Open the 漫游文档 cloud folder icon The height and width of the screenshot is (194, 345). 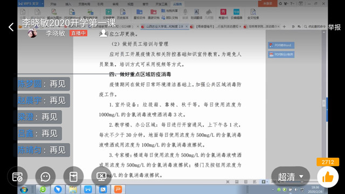[x=153, y=14]
